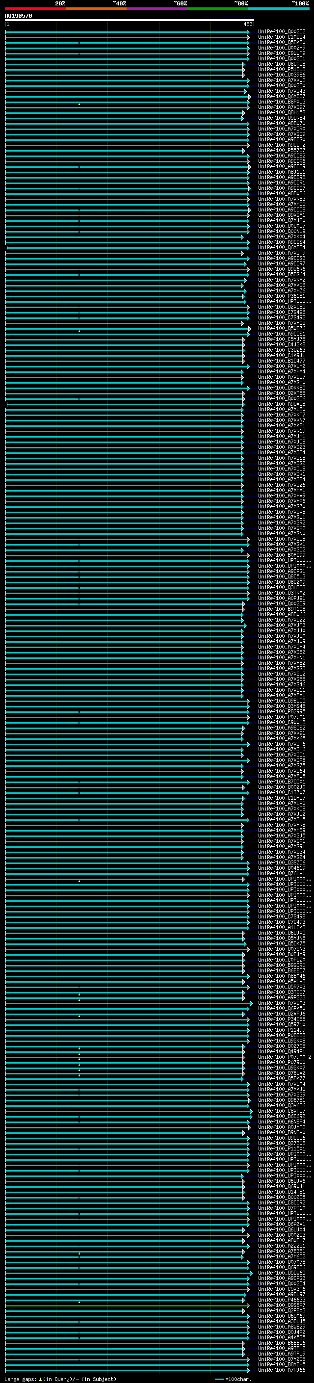Viewport: 314px width, 1383px height.
Task: Open hit UniRef100_Q002I2
Action: 282,32
